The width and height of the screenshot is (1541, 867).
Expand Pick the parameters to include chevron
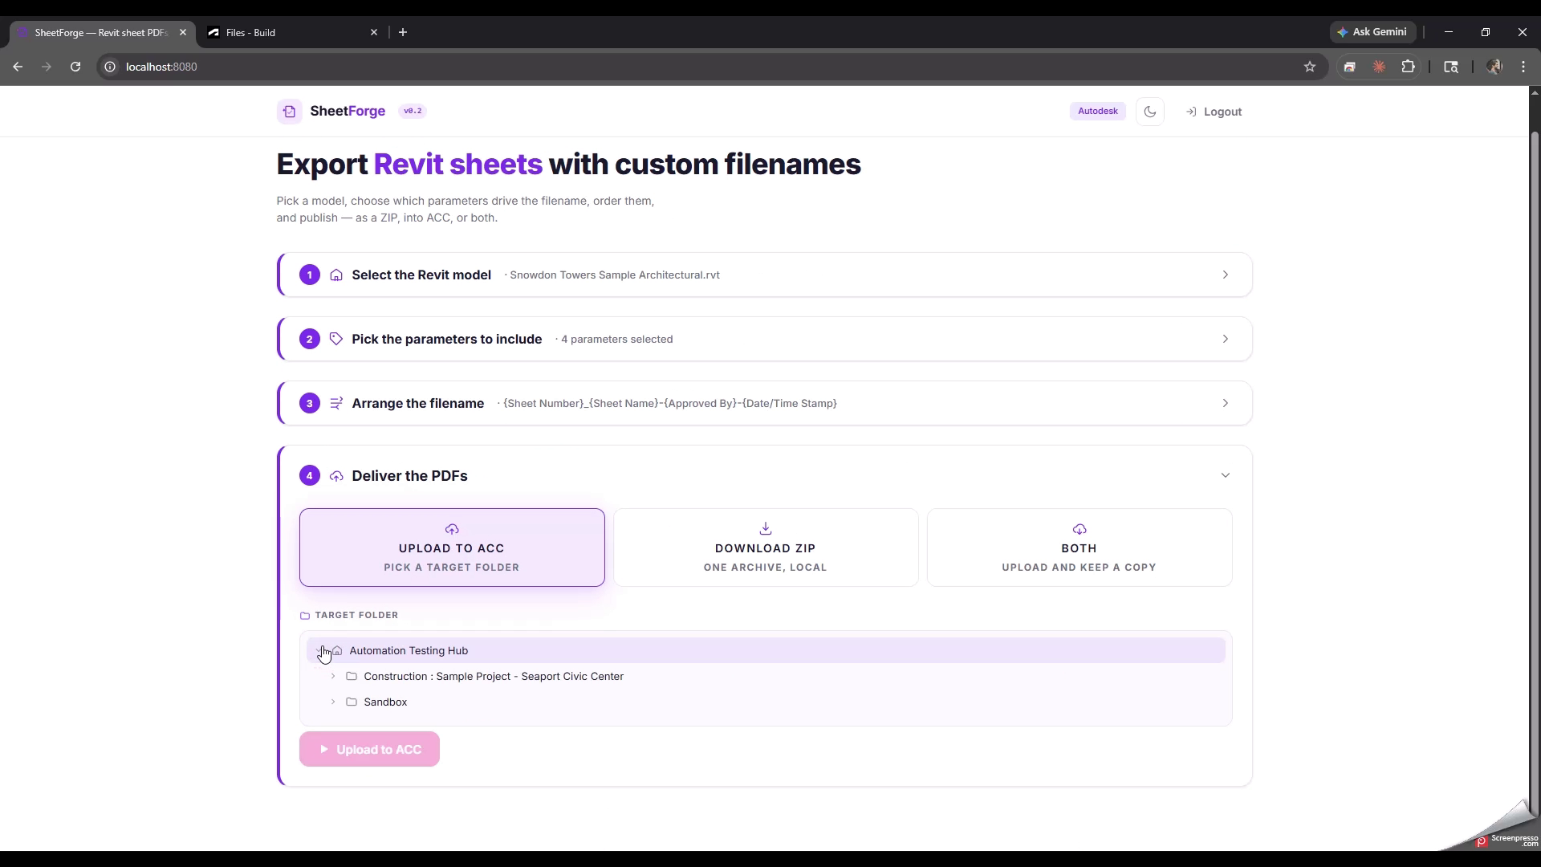pyautogui.click(x=1225, y=339)
